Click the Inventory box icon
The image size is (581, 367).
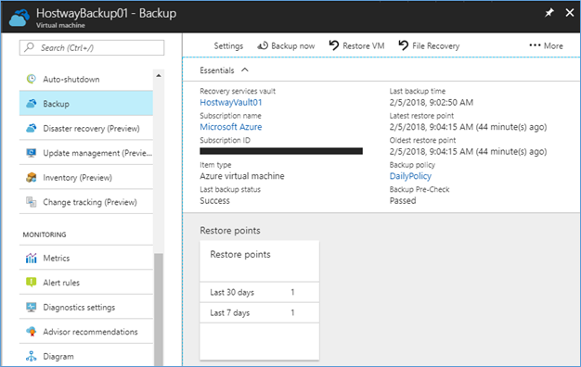[32, 178]
